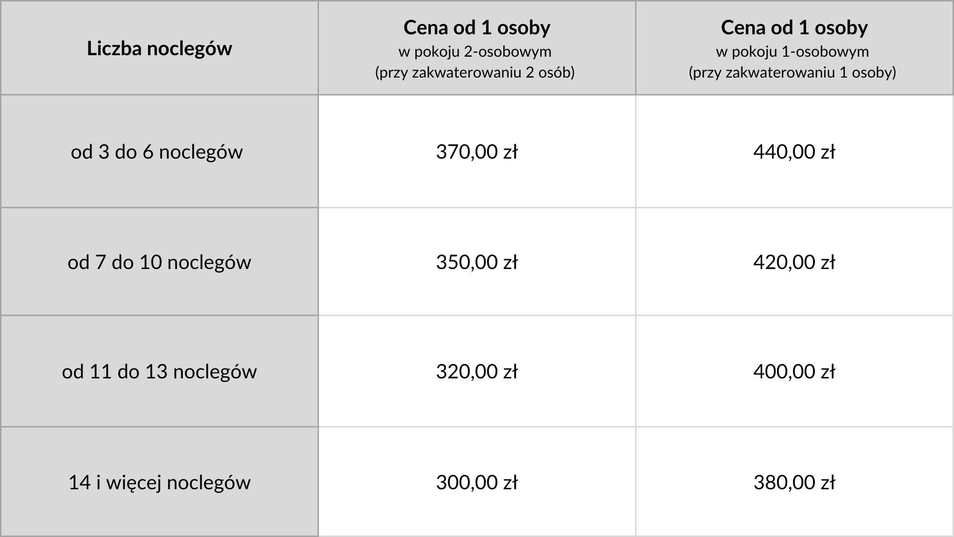Screen dimensions: 954x537
Task: Select the 380,00 zł price cell
Action: pos(795,482)
